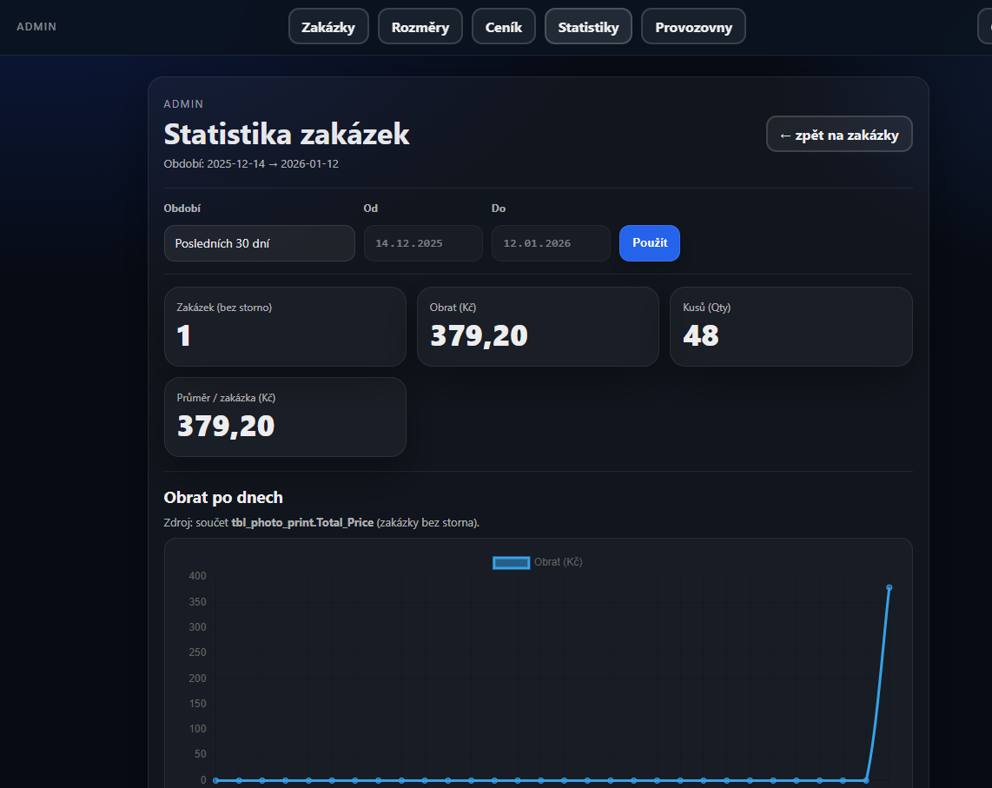Open the 'Posledních 30 dní' period dropdown

(259, 243)
